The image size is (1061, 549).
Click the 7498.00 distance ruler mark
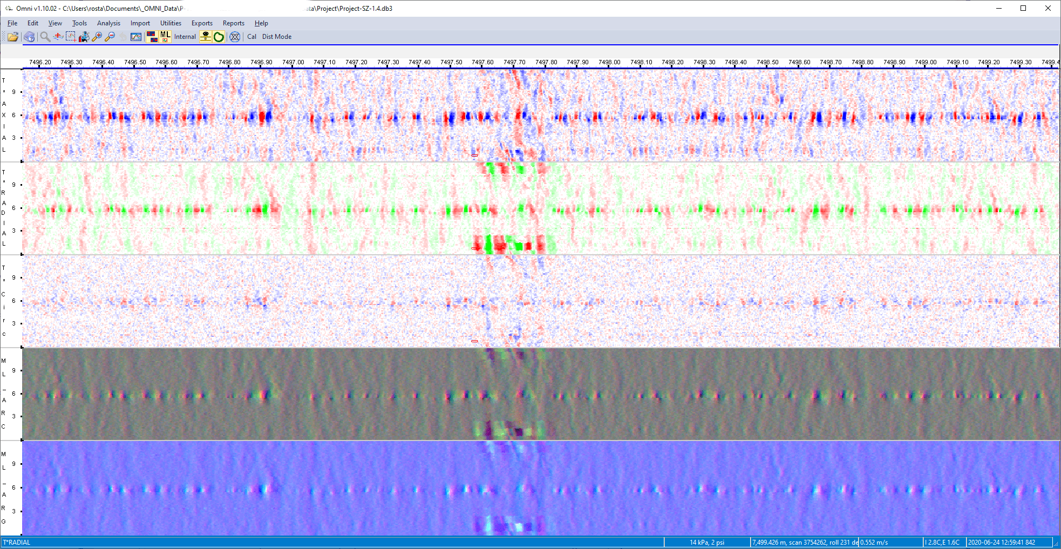coord(609,62)
